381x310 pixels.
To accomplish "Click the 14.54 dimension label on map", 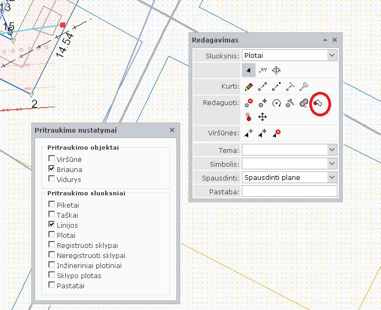I will pyautogui.click(x=64, y=45).
